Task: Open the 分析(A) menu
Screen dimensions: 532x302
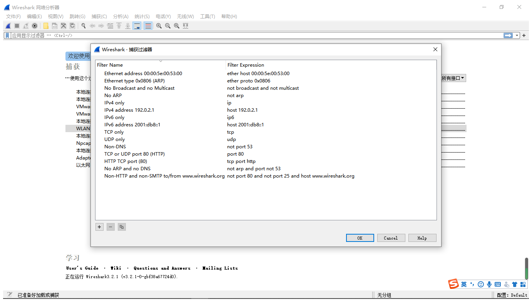Action: (x=120, y=17)
